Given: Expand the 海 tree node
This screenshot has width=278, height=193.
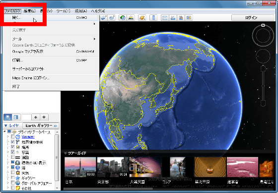Looking at the screenshot, I should (8, 167).
